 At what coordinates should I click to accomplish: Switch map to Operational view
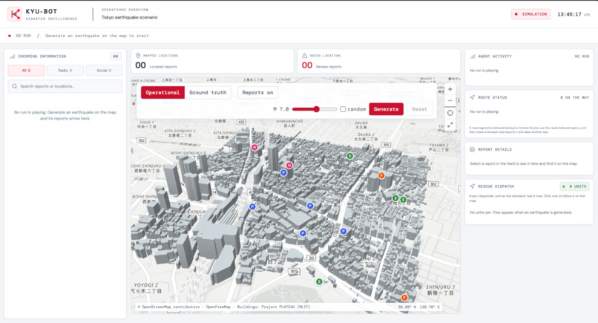162,92
